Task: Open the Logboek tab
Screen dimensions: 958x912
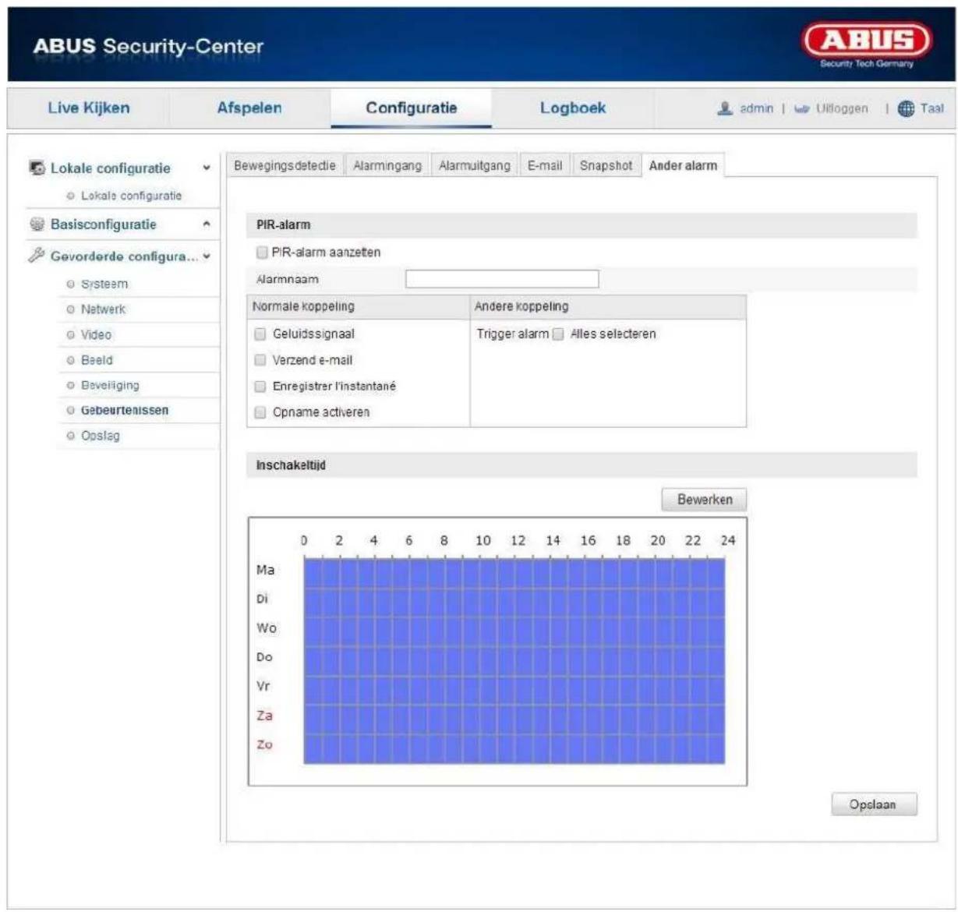Action: [573, 108]
